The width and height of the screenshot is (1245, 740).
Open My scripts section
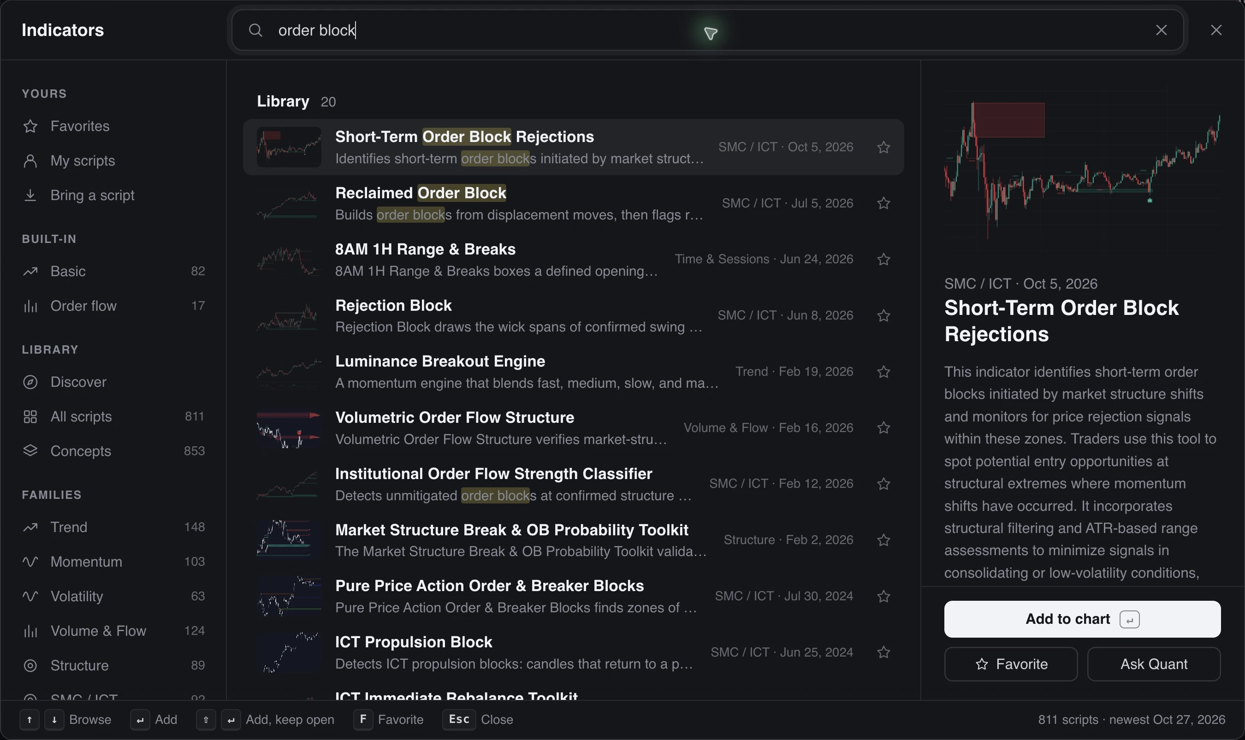[114, 160]
